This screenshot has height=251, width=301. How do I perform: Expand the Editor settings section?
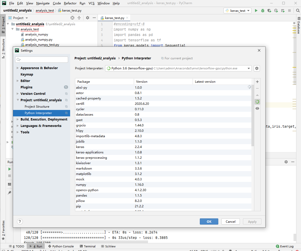click(18, 81)
